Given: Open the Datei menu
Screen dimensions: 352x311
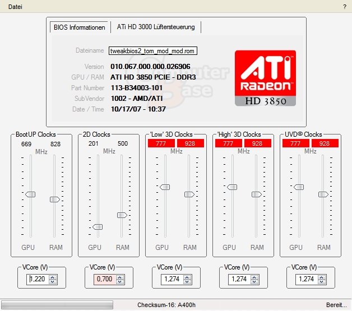Looking at the screenshot, I should tap(15, 7).
